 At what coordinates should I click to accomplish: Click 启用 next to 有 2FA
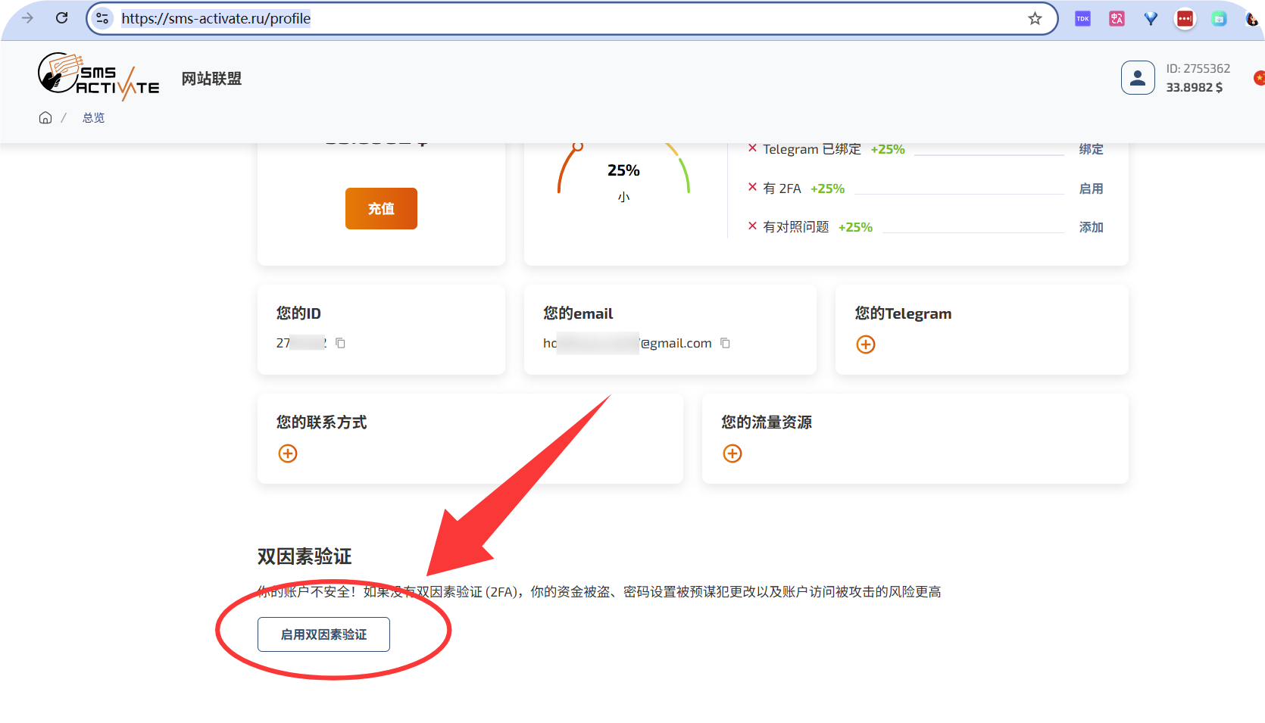pos(1091,189)
